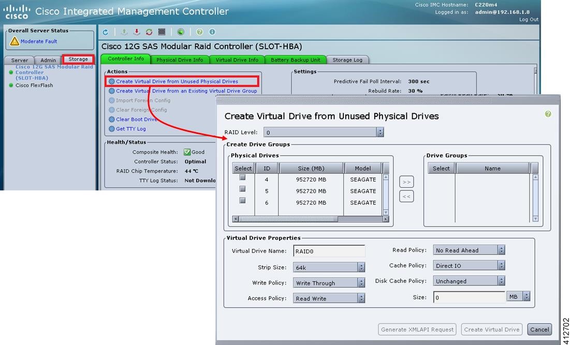Click the green locator LED icon

point(181,32)
